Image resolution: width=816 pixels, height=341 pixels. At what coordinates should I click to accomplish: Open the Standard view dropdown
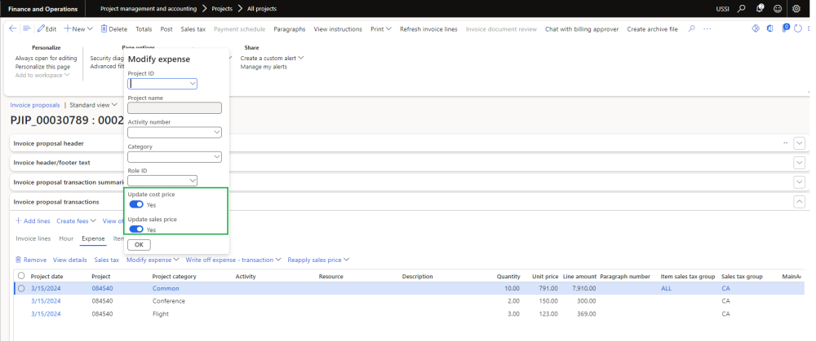tap(93, 105)
